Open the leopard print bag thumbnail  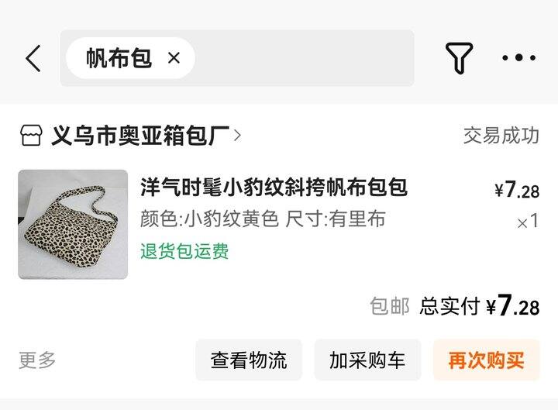point(73,224)
